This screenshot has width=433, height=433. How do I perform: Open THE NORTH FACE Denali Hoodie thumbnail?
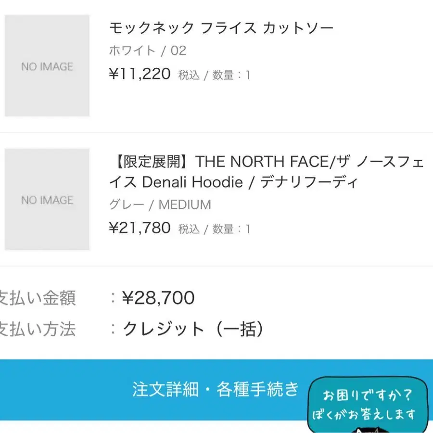point(47,200)
